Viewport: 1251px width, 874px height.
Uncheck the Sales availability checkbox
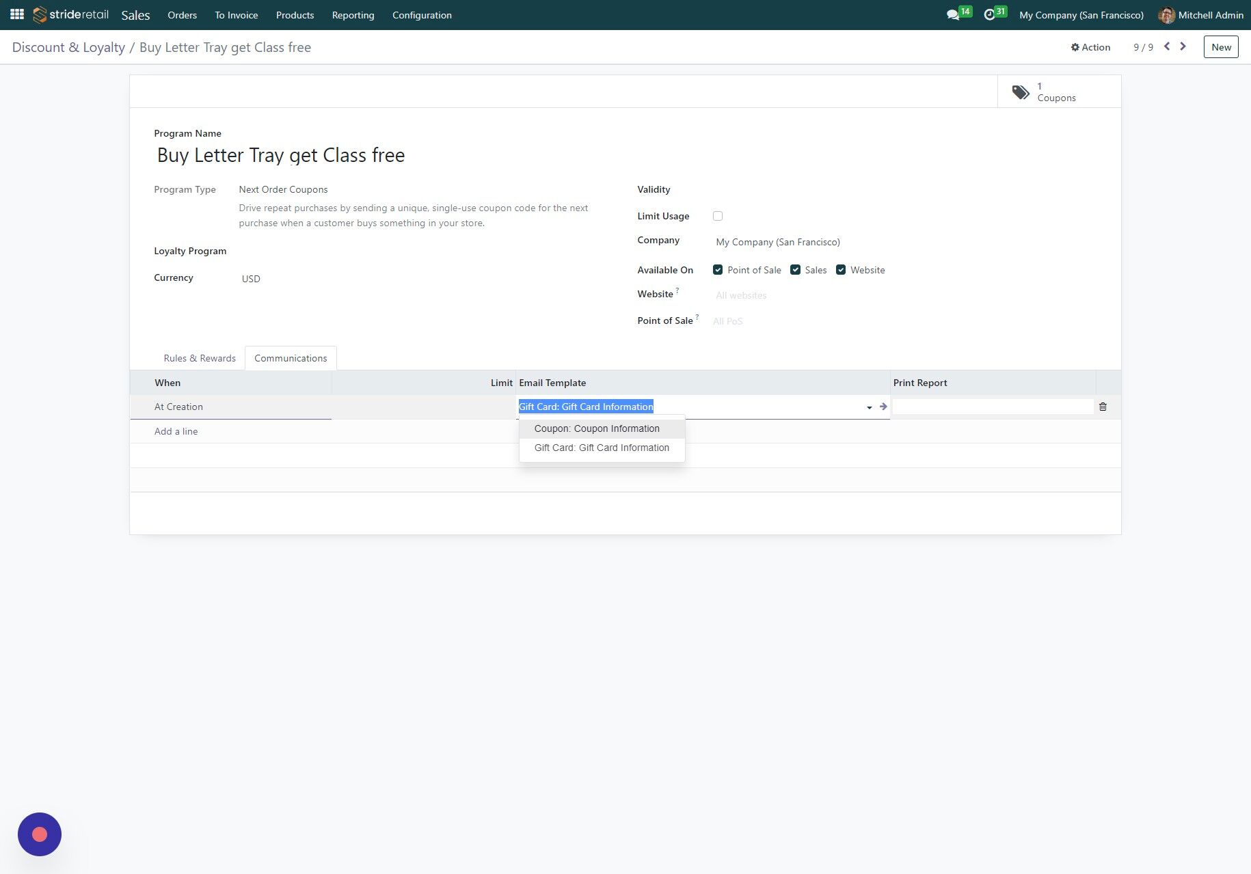[x=795, y=270]
